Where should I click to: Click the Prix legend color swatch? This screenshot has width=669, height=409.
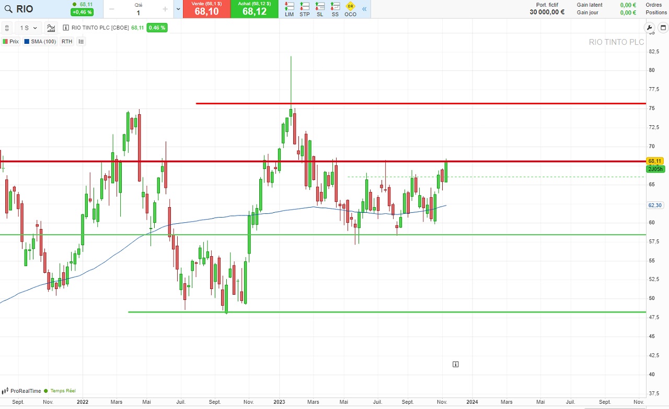[x=5, y=41]
